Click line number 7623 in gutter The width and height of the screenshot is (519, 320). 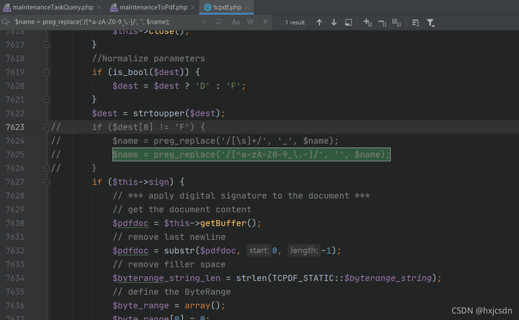[x=15, y=127]
